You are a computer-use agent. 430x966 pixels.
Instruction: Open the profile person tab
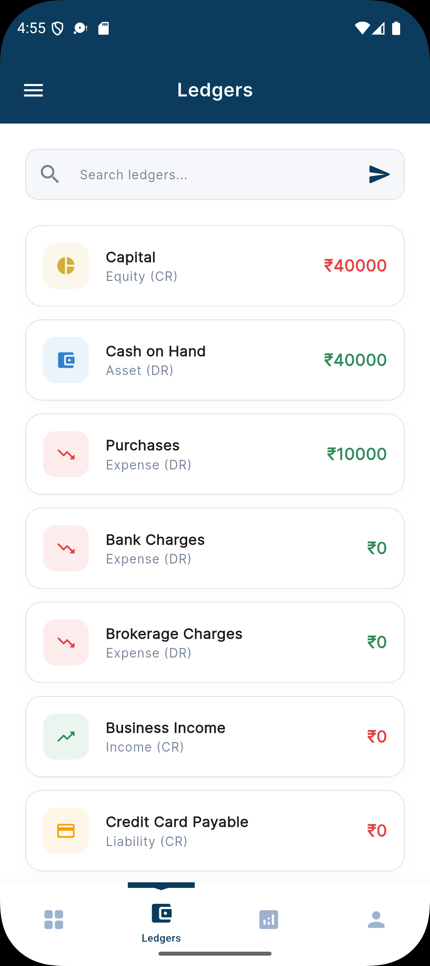coord(376,920)
